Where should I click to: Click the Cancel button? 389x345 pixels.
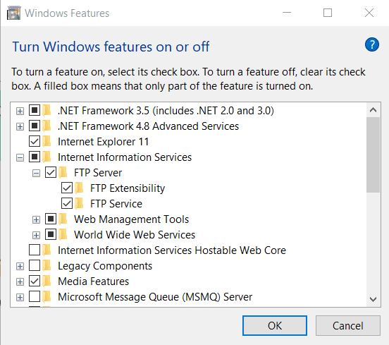348,326
